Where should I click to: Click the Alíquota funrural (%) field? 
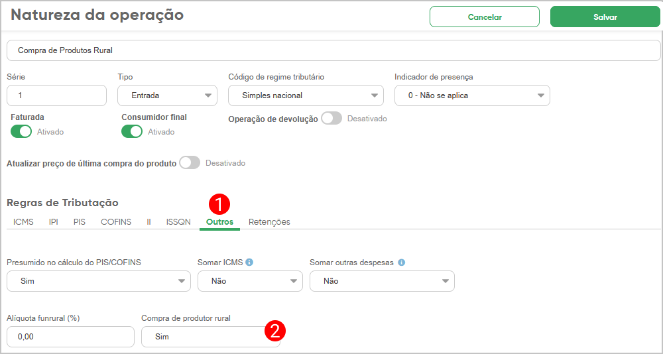[x=71, y=337]
